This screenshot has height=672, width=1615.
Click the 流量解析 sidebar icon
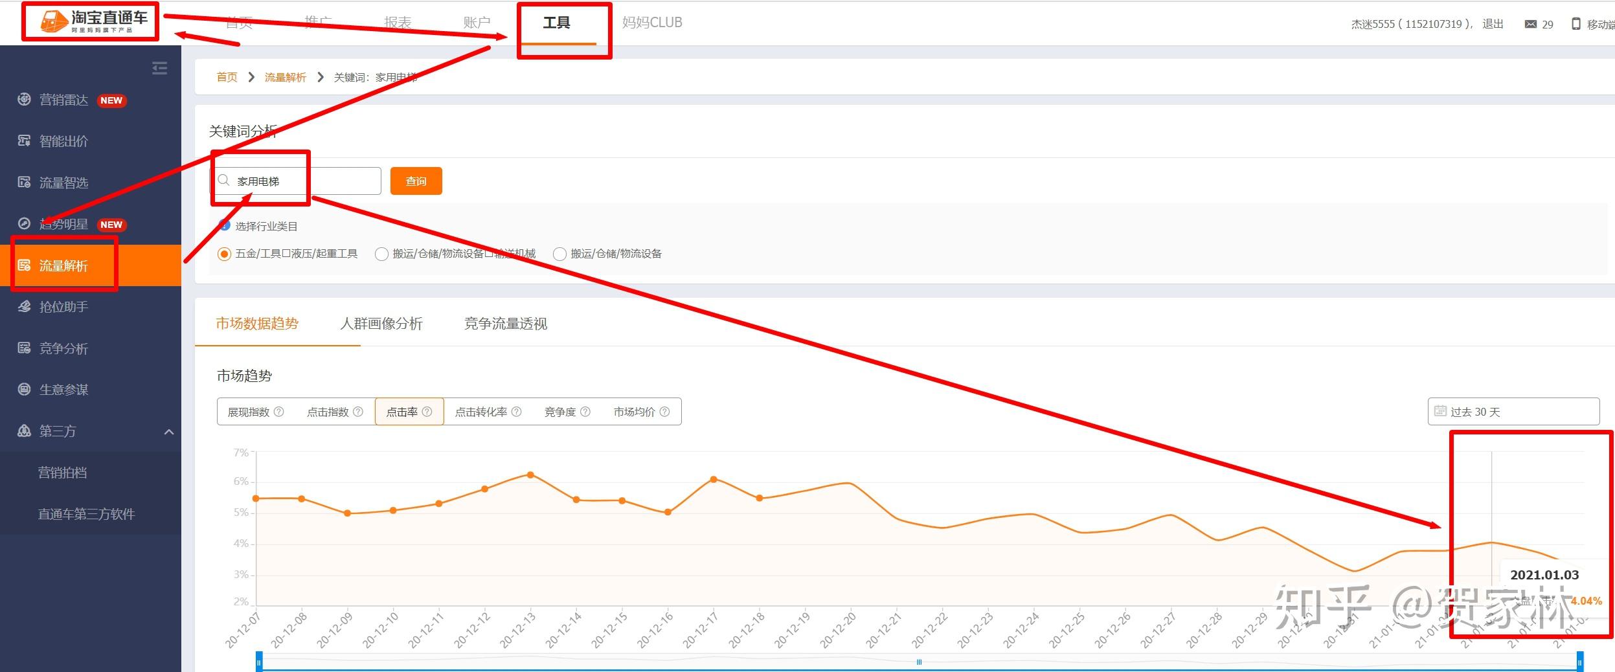pyautogui.click(x=24, y=265)
